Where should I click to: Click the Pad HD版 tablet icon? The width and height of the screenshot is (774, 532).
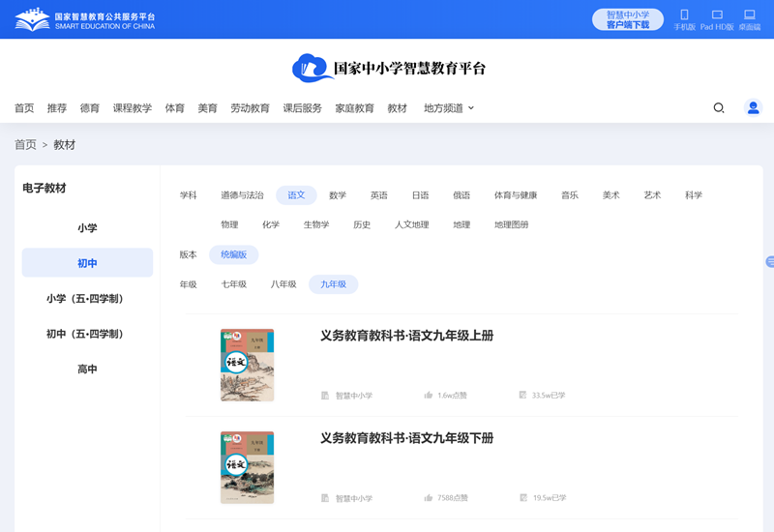point(717,15)
